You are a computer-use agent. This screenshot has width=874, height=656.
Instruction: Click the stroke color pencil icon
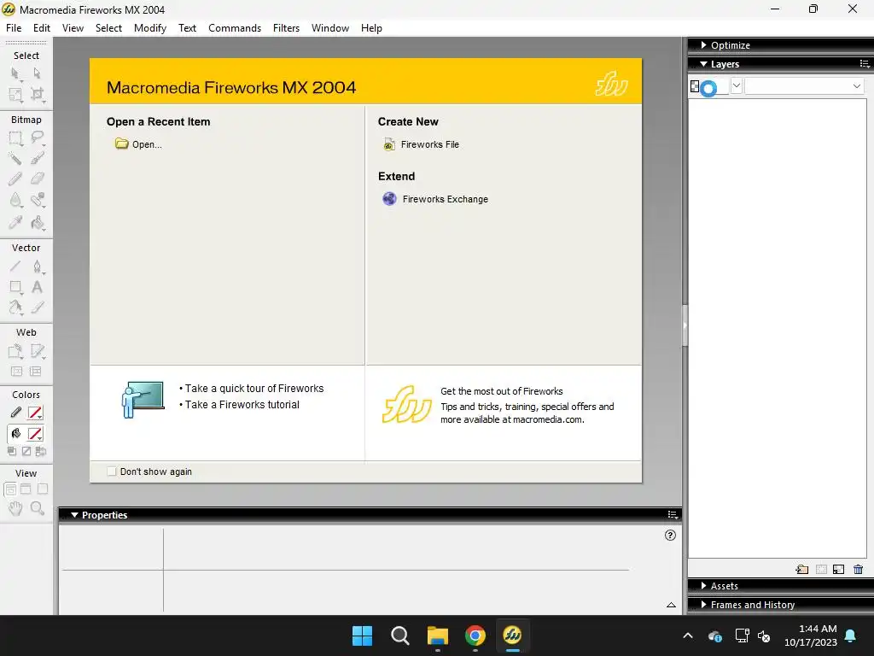click(15, 413)
